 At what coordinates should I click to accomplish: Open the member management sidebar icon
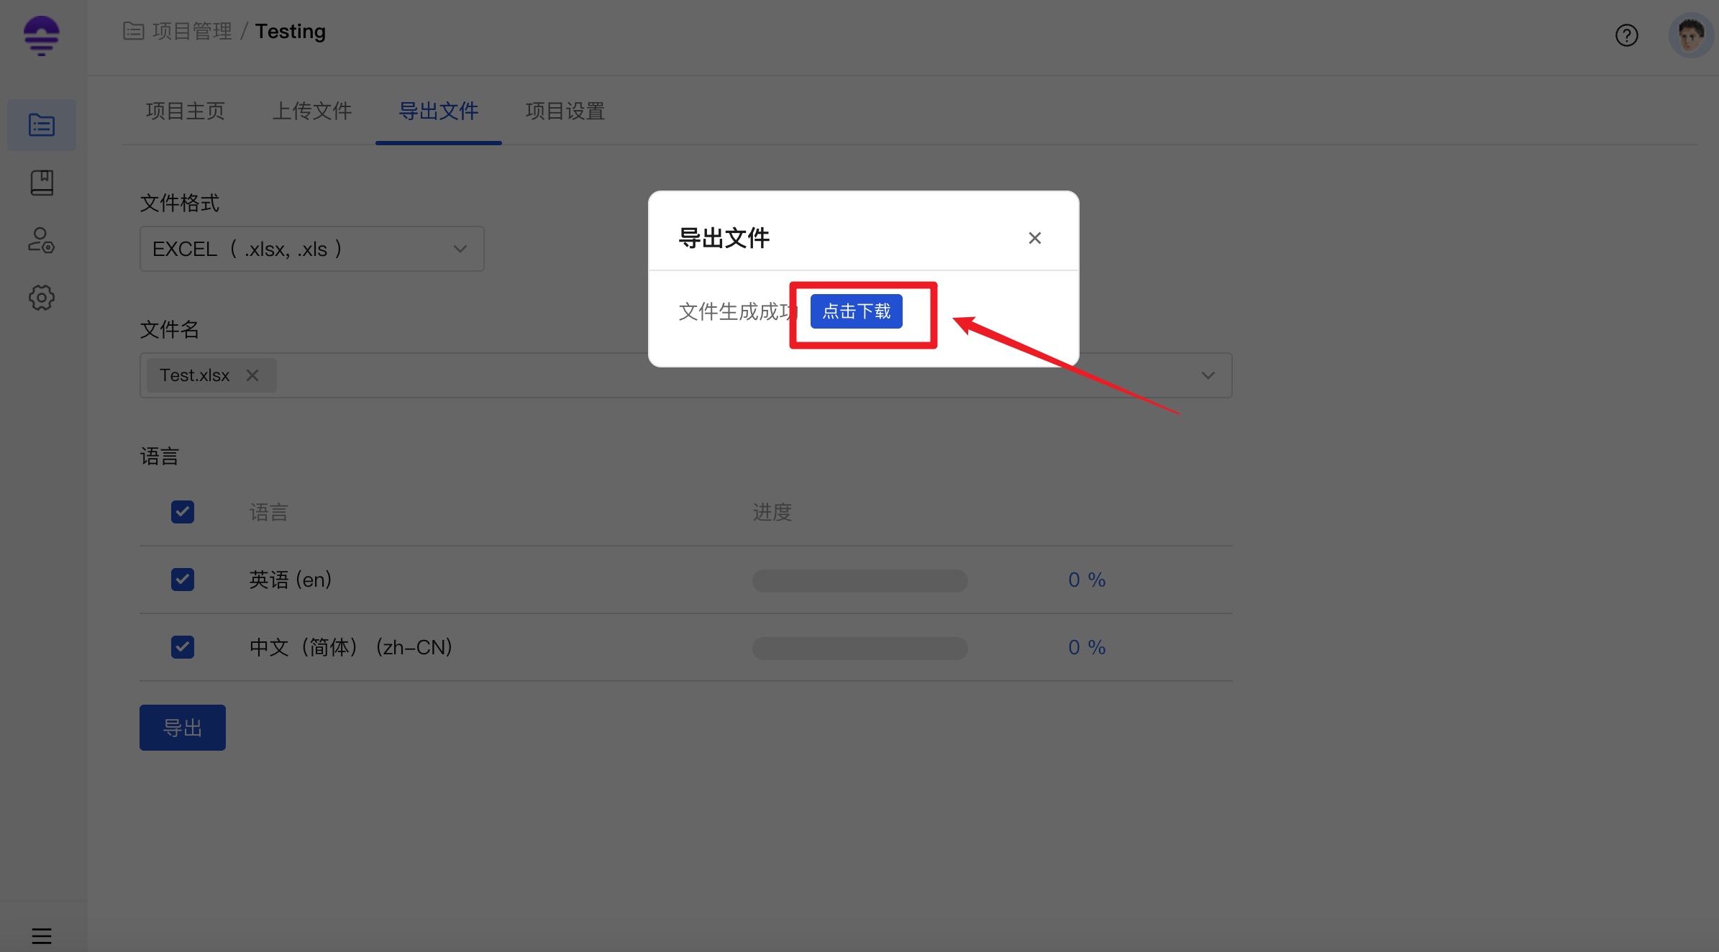42,240
